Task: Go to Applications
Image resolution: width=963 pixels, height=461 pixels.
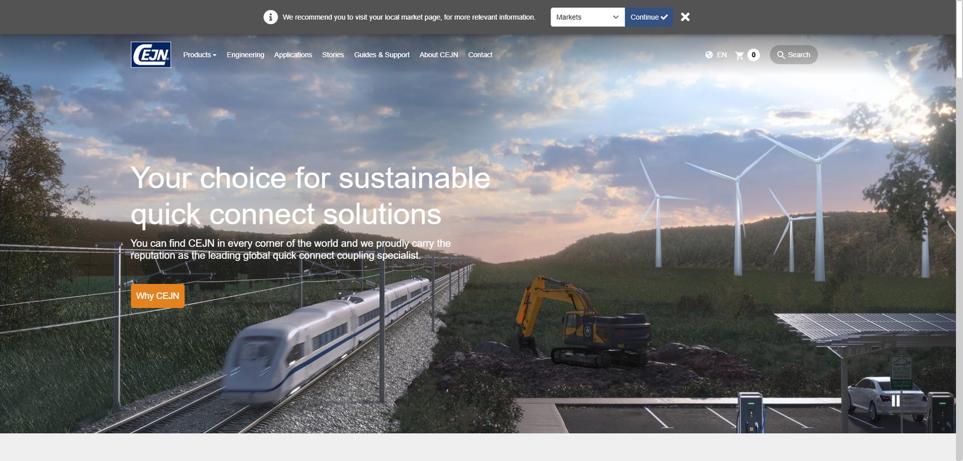Action: coord(293,55)
